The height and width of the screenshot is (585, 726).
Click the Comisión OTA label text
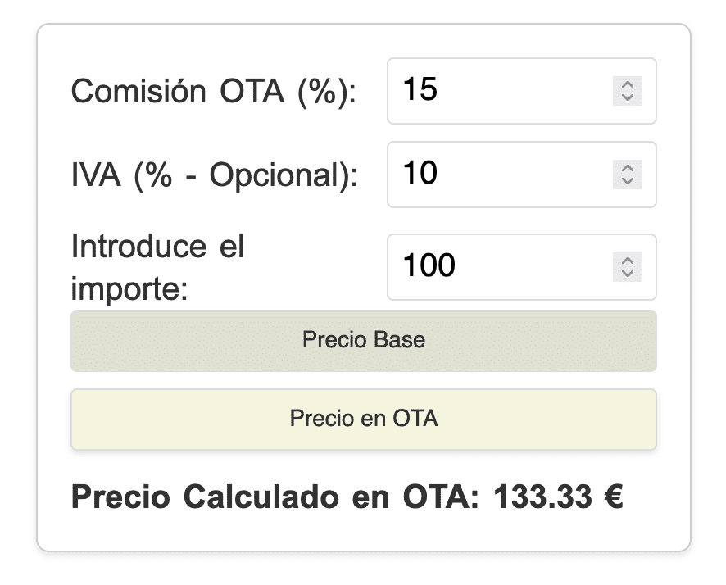(216, 92)
